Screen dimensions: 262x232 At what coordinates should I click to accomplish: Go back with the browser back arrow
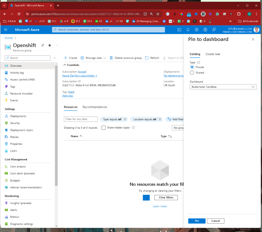tap(5, 14)
